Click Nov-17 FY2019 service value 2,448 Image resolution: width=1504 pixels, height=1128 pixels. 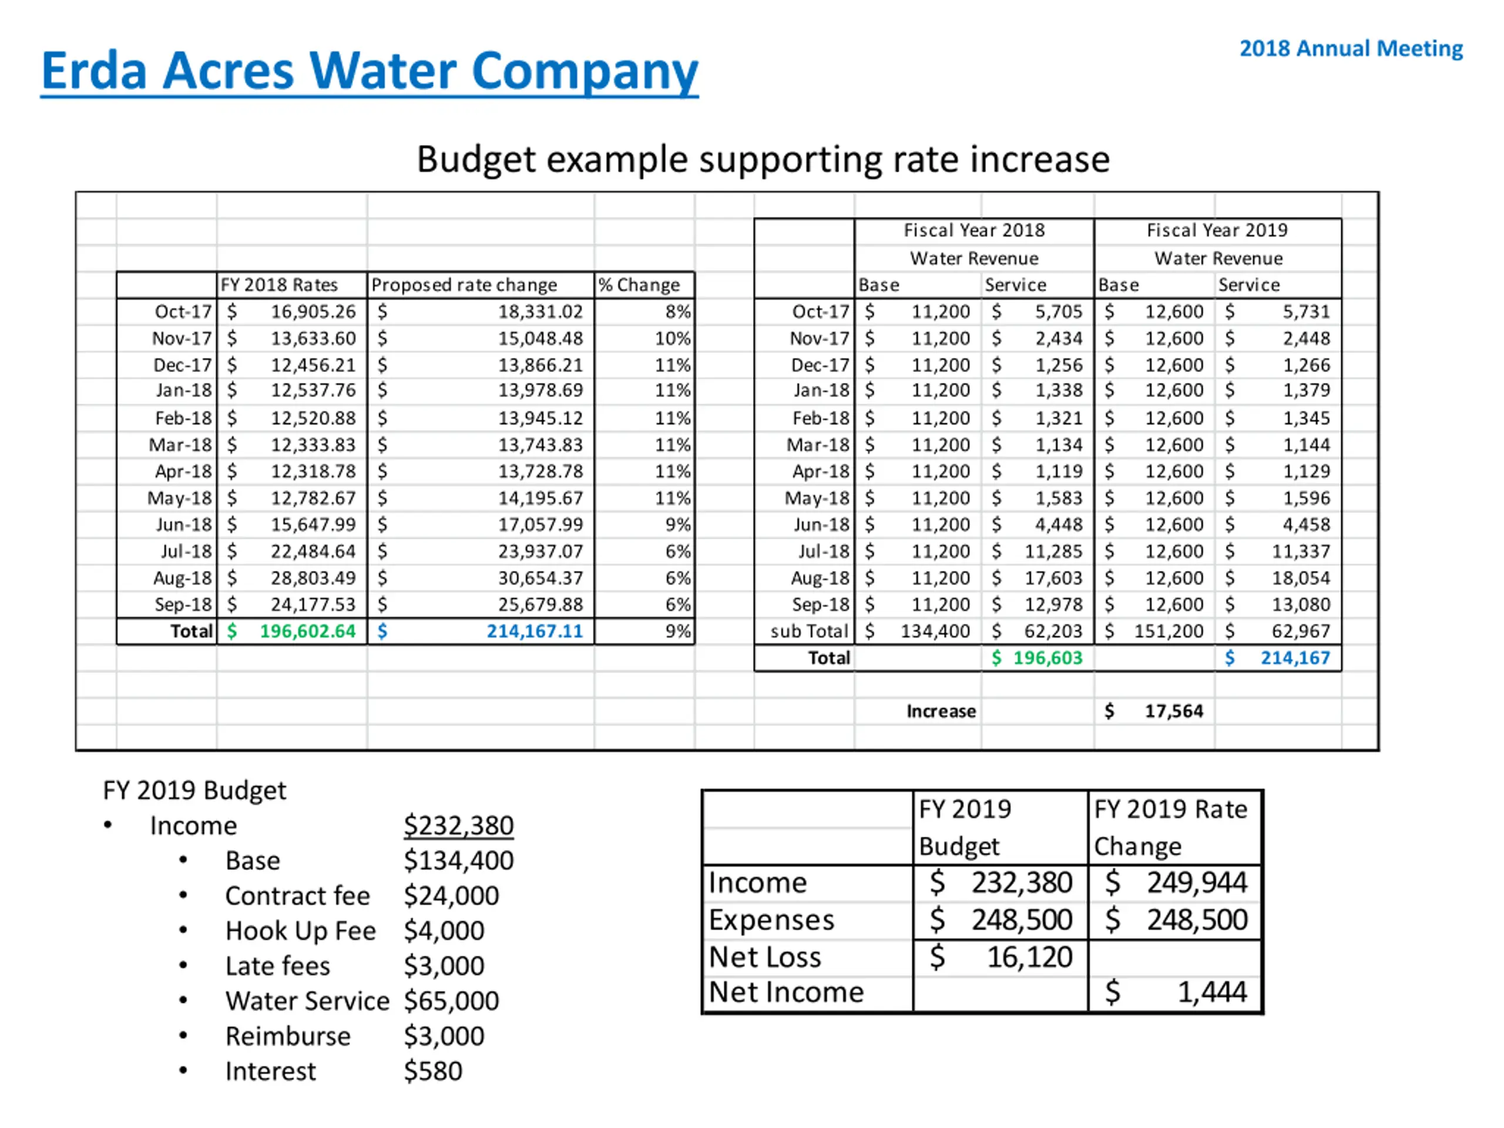[1306, 338]
